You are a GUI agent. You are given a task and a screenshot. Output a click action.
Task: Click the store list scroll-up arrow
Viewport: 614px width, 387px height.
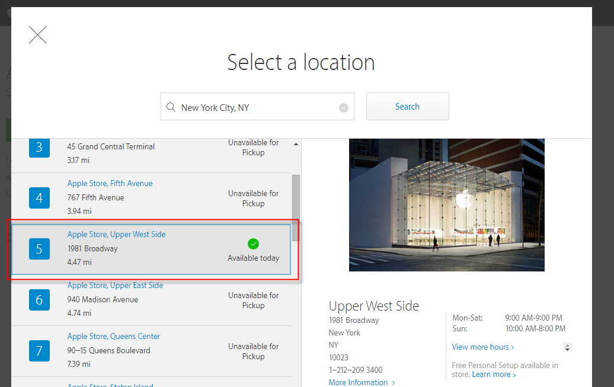pyautogui.click(x=296, y=144)
